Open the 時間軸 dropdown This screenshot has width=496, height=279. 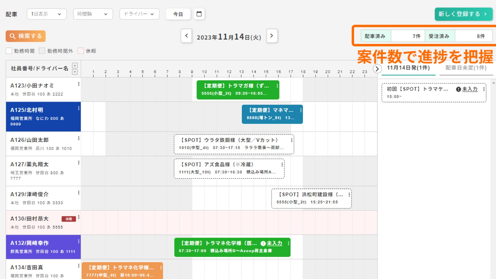click(x=93, y=14)
